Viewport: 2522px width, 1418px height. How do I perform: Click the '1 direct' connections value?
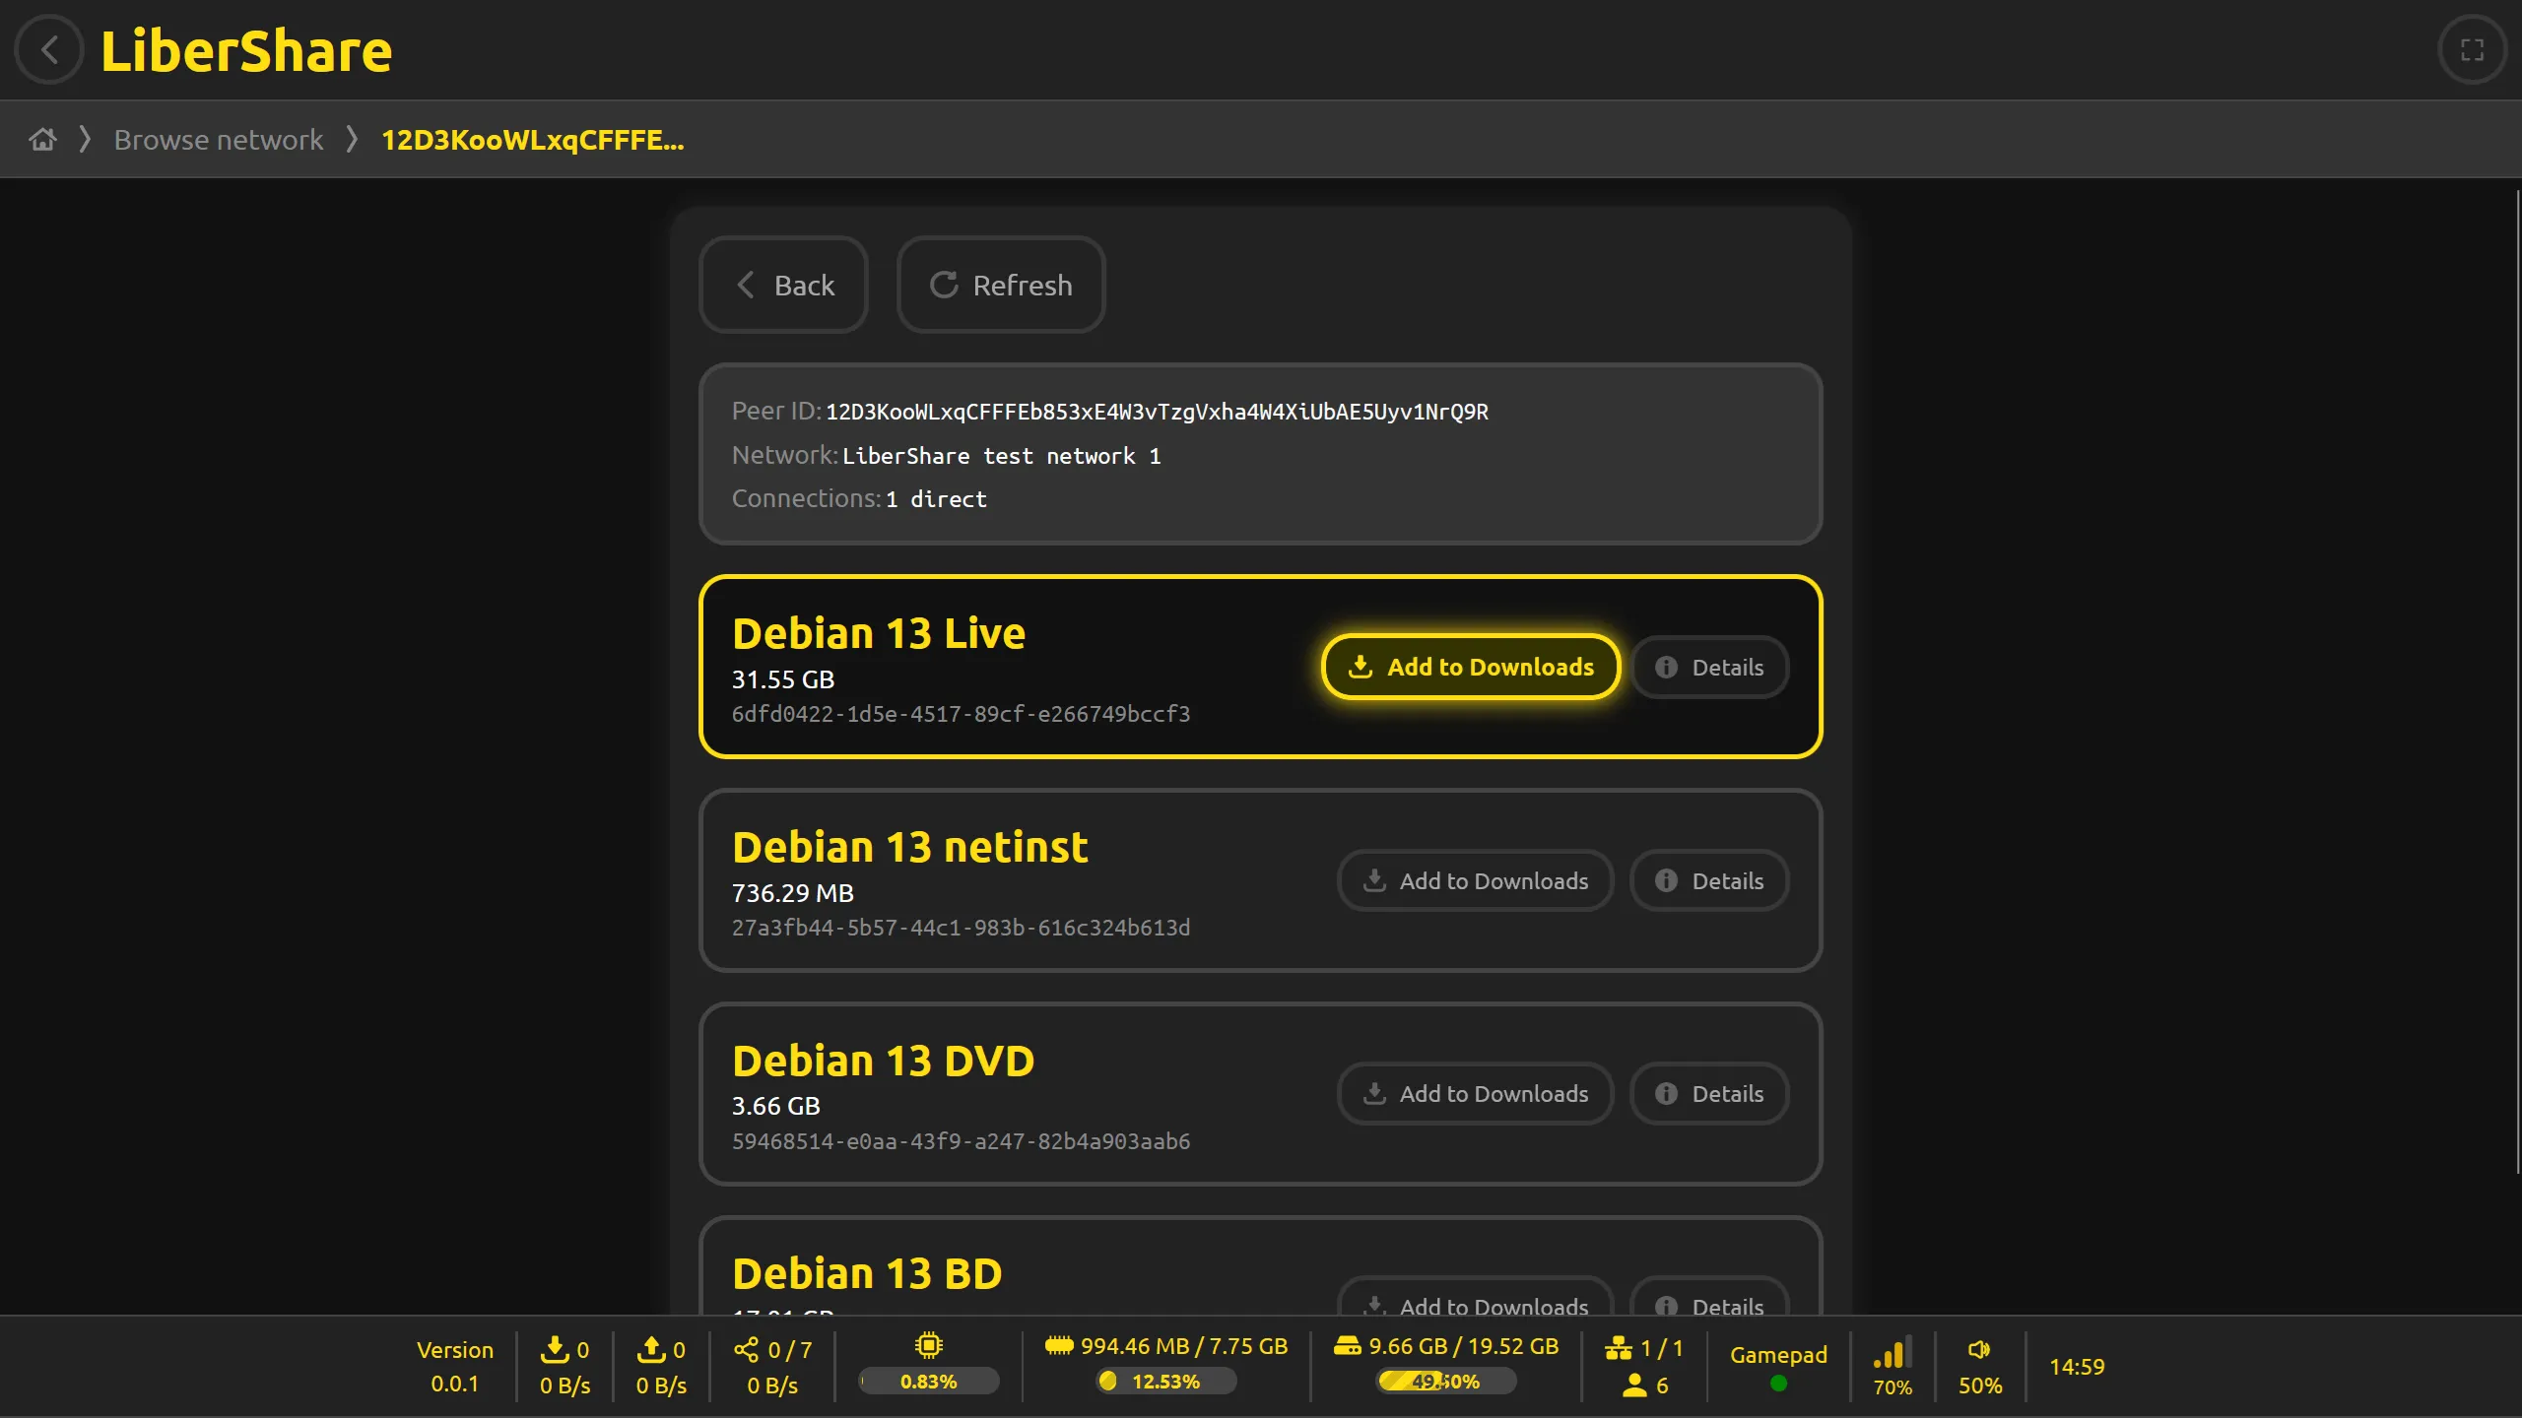click(936, 499)
